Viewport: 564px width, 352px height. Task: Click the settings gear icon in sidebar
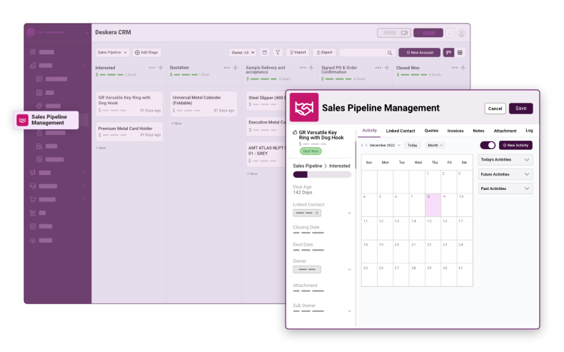(33, 241)
